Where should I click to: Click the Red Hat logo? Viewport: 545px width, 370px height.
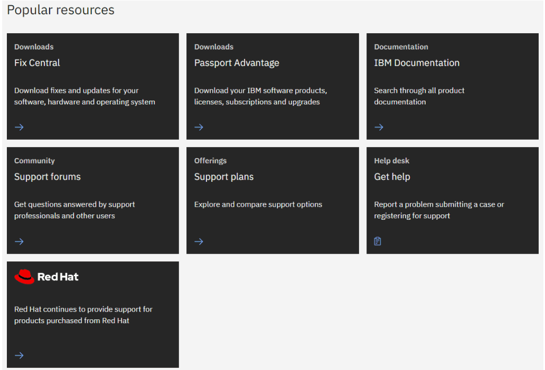tap(46, 277)
